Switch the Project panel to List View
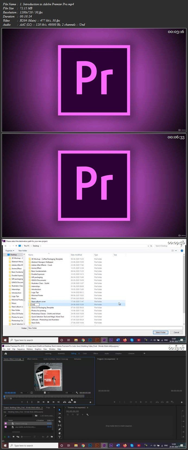Image resolution: width=188 pixels, height=450 pixels. pos(9,437)
